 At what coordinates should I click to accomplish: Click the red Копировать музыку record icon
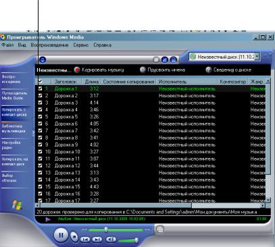click(77, 70)
